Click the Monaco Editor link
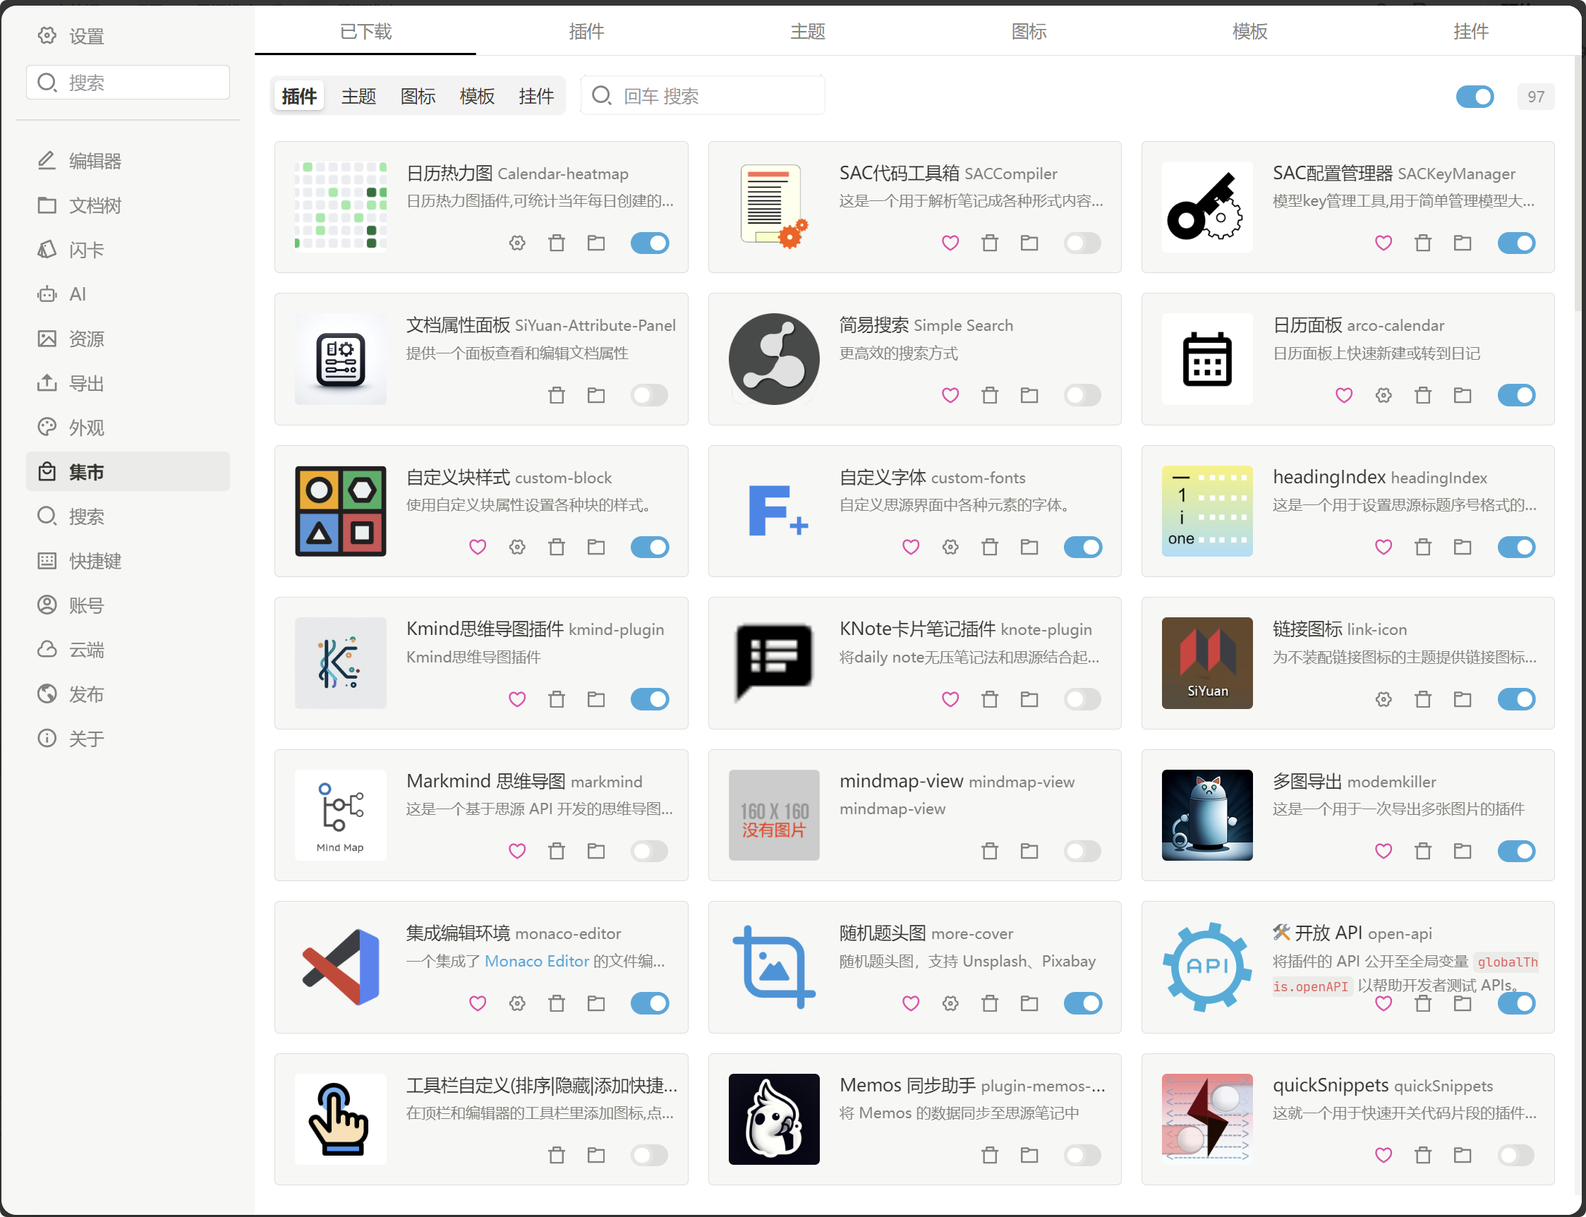Image resolution: width=1586 pixels, height=1217 pixels. (x=537, y=962)
